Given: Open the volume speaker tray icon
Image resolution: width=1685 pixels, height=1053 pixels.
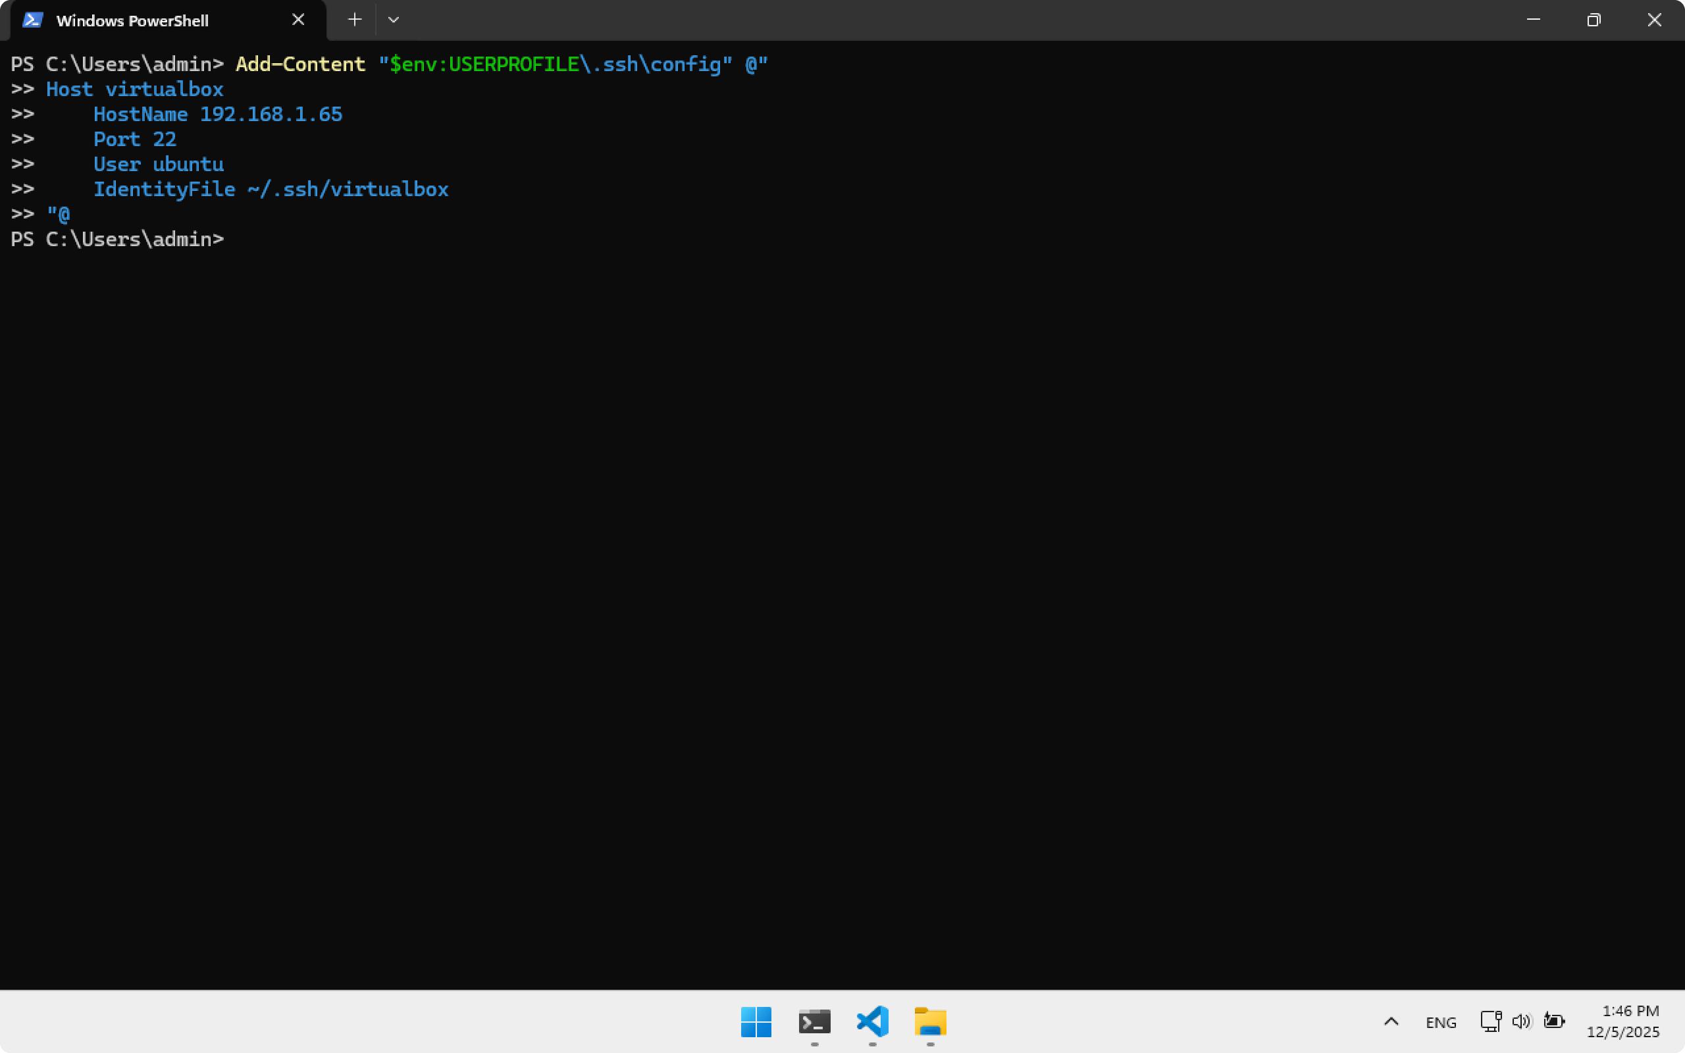Looking at the screenshot, I should pyautogui.click(x=1521, y=1021).
